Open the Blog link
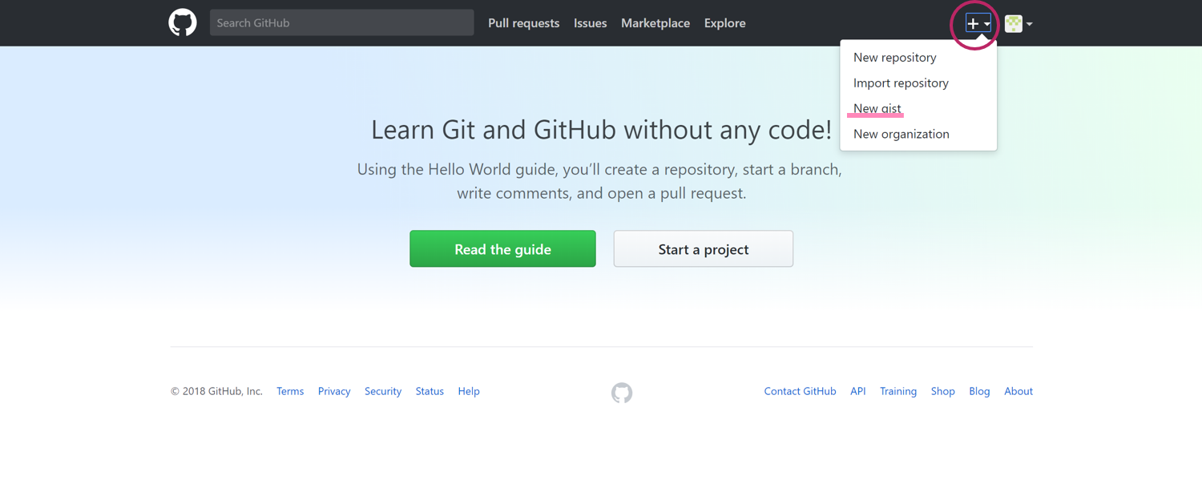 click(979, 392)
